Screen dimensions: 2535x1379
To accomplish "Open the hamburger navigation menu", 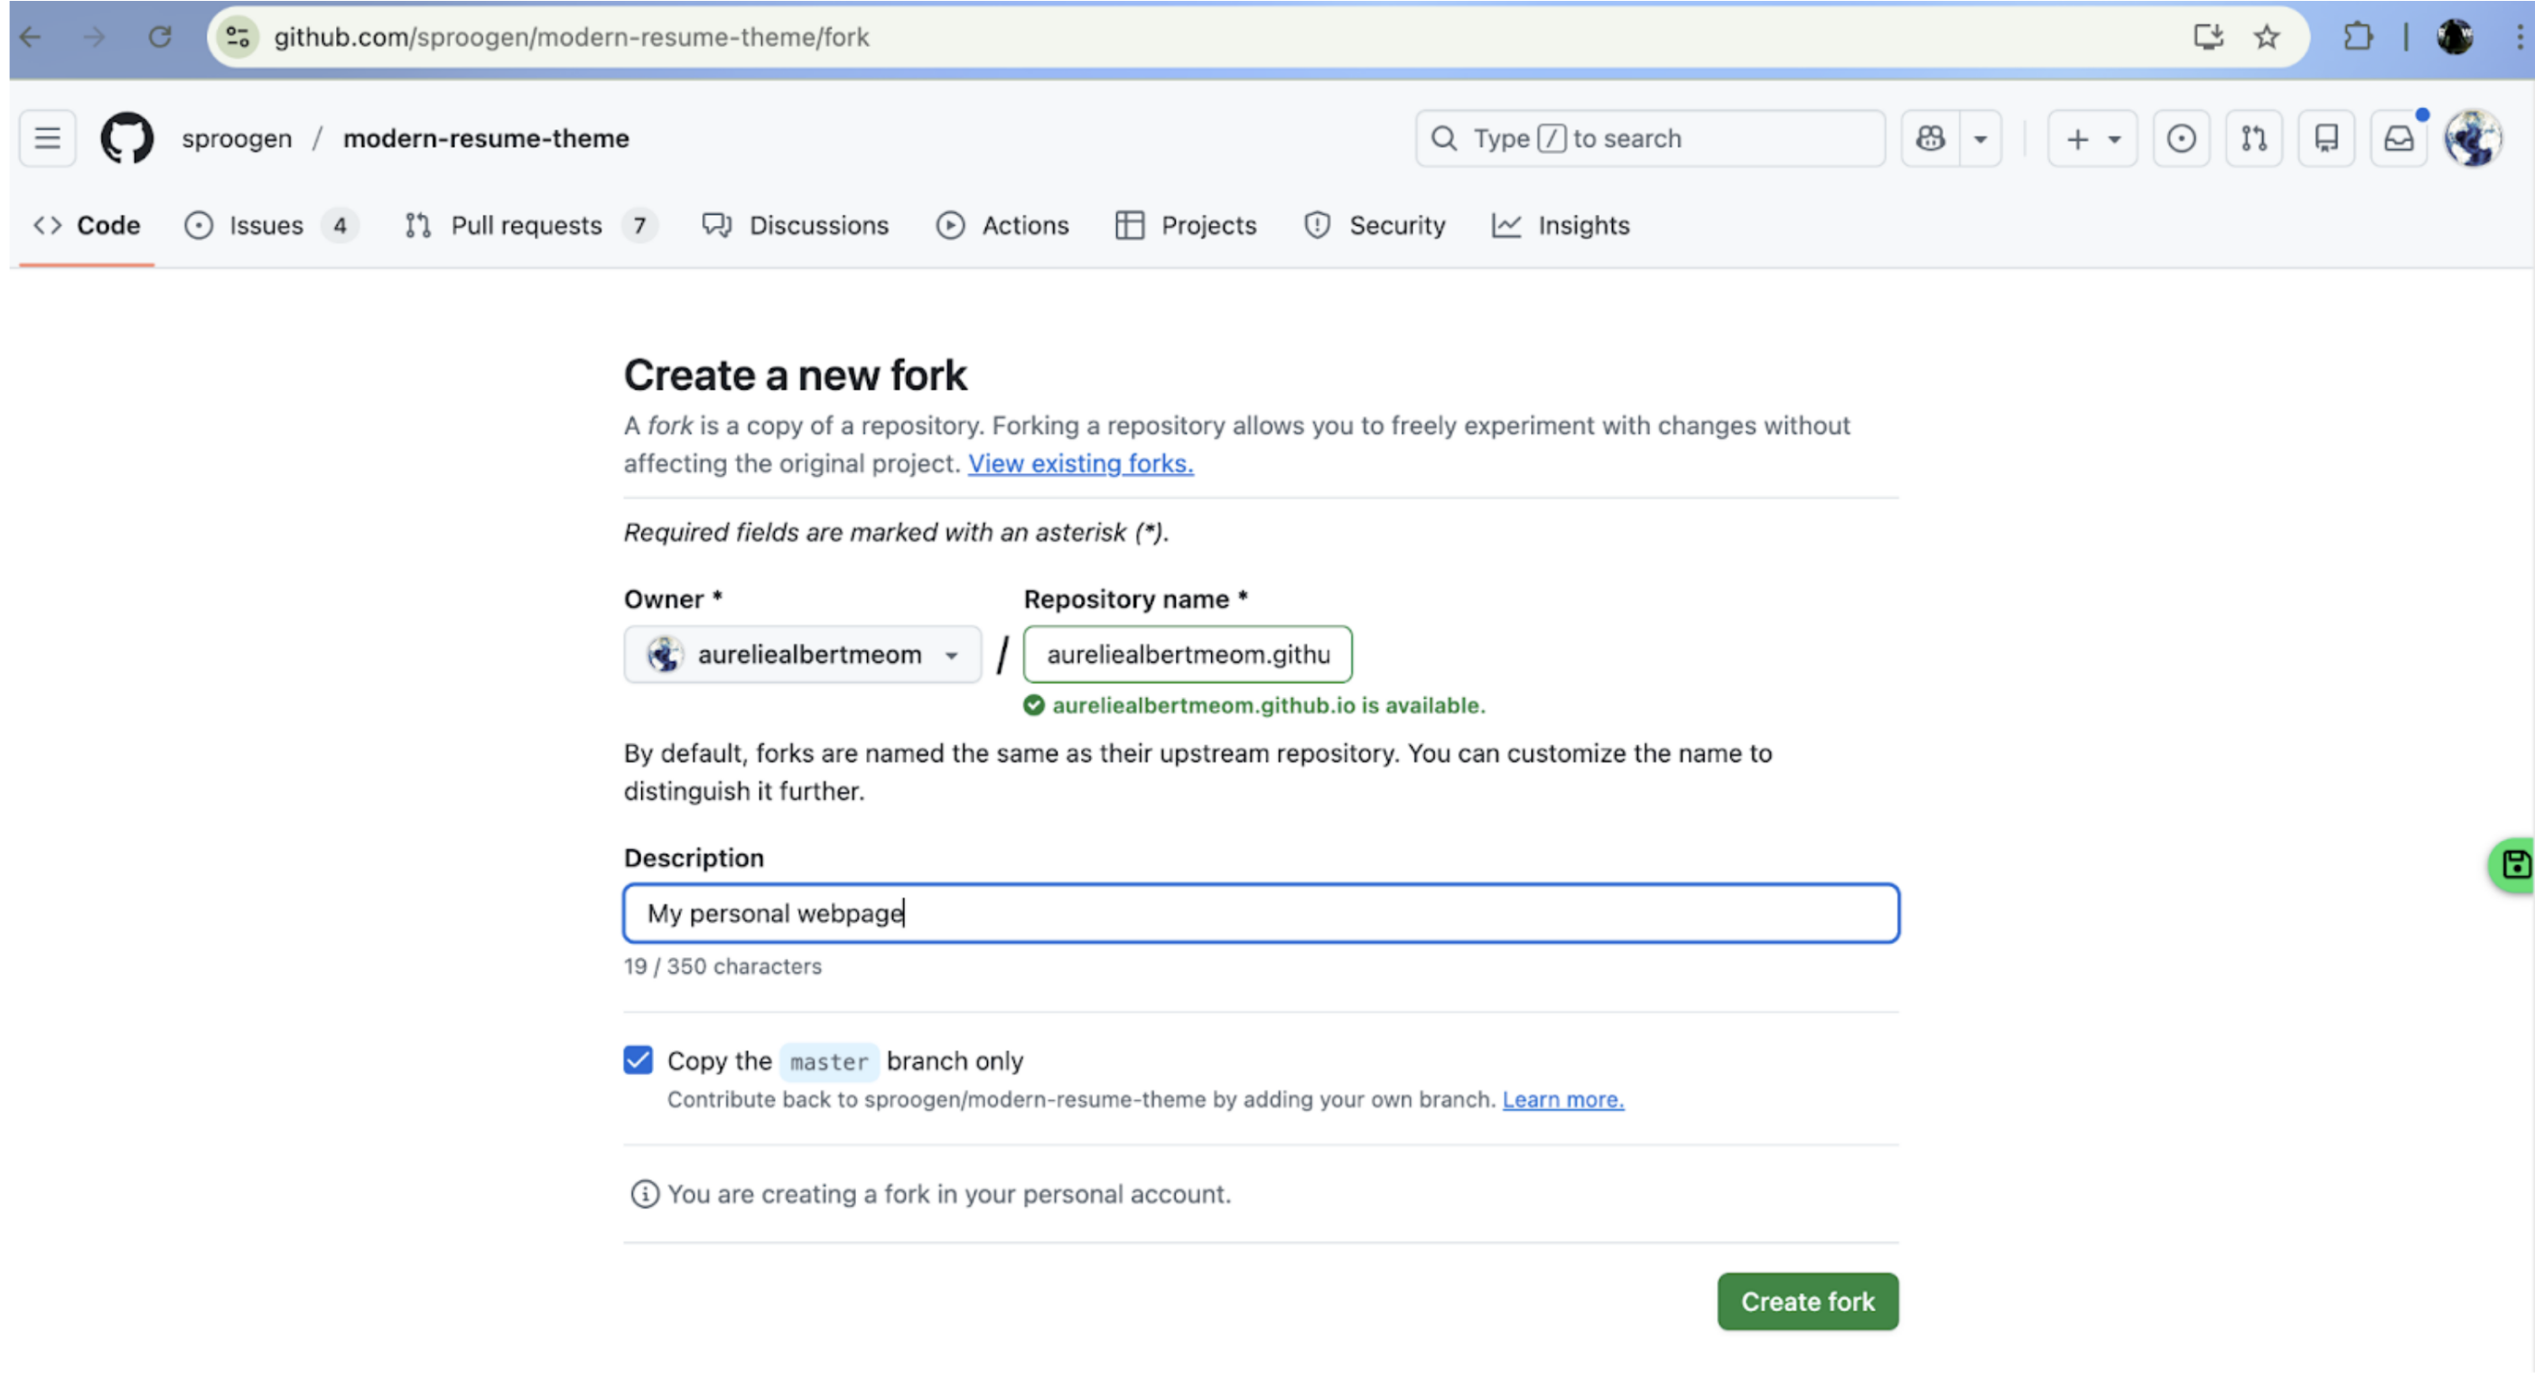I will click(x=47, y=138).
